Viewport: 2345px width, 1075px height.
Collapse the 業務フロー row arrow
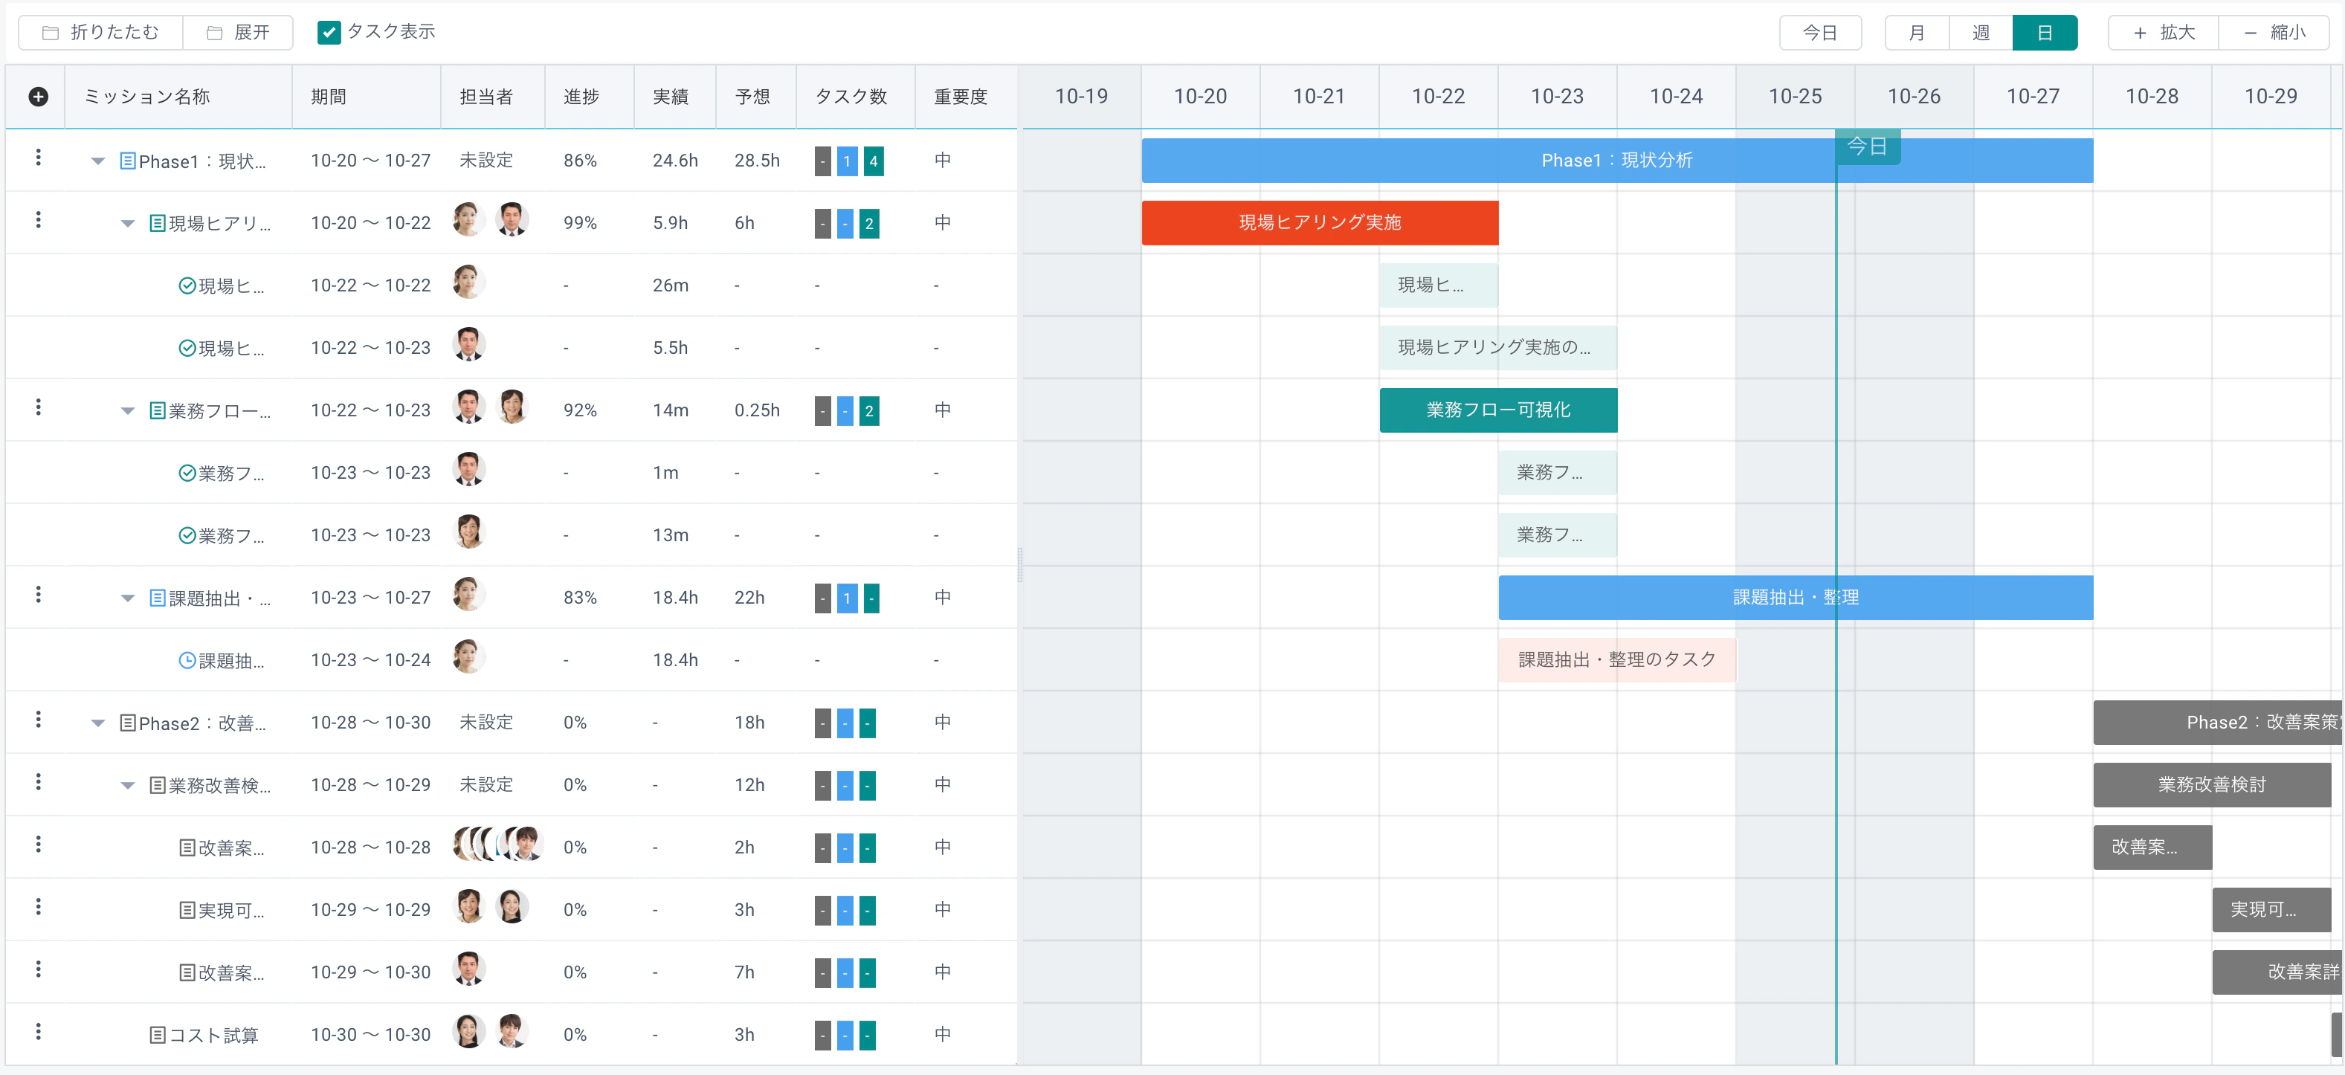click(127, 411)
